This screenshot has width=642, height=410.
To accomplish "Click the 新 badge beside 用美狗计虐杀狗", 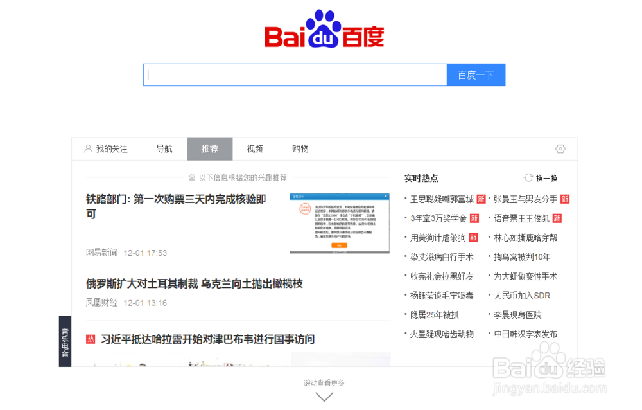I will pyautogui.click(x=473, y=238).
